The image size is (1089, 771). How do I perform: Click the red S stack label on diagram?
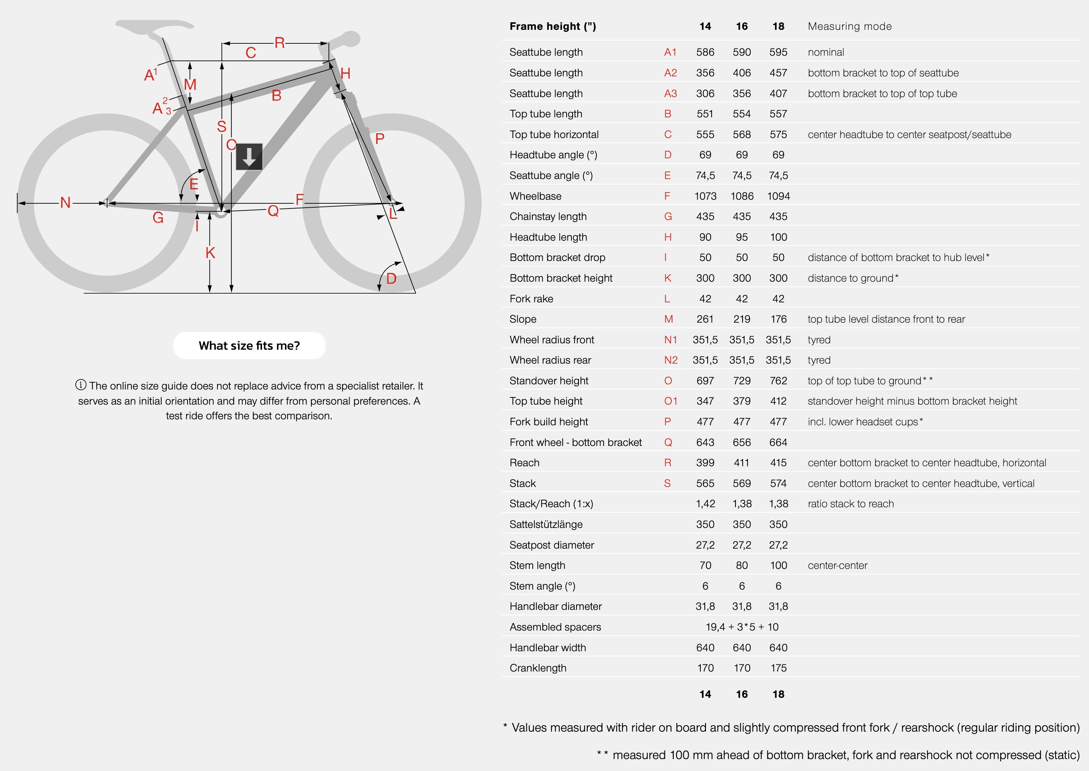(221, 127)
